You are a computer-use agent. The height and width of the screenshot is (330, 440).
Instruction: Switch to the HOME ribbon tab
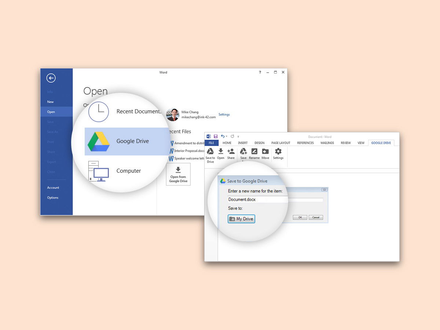pyautogui.click(x=227, y=143)
